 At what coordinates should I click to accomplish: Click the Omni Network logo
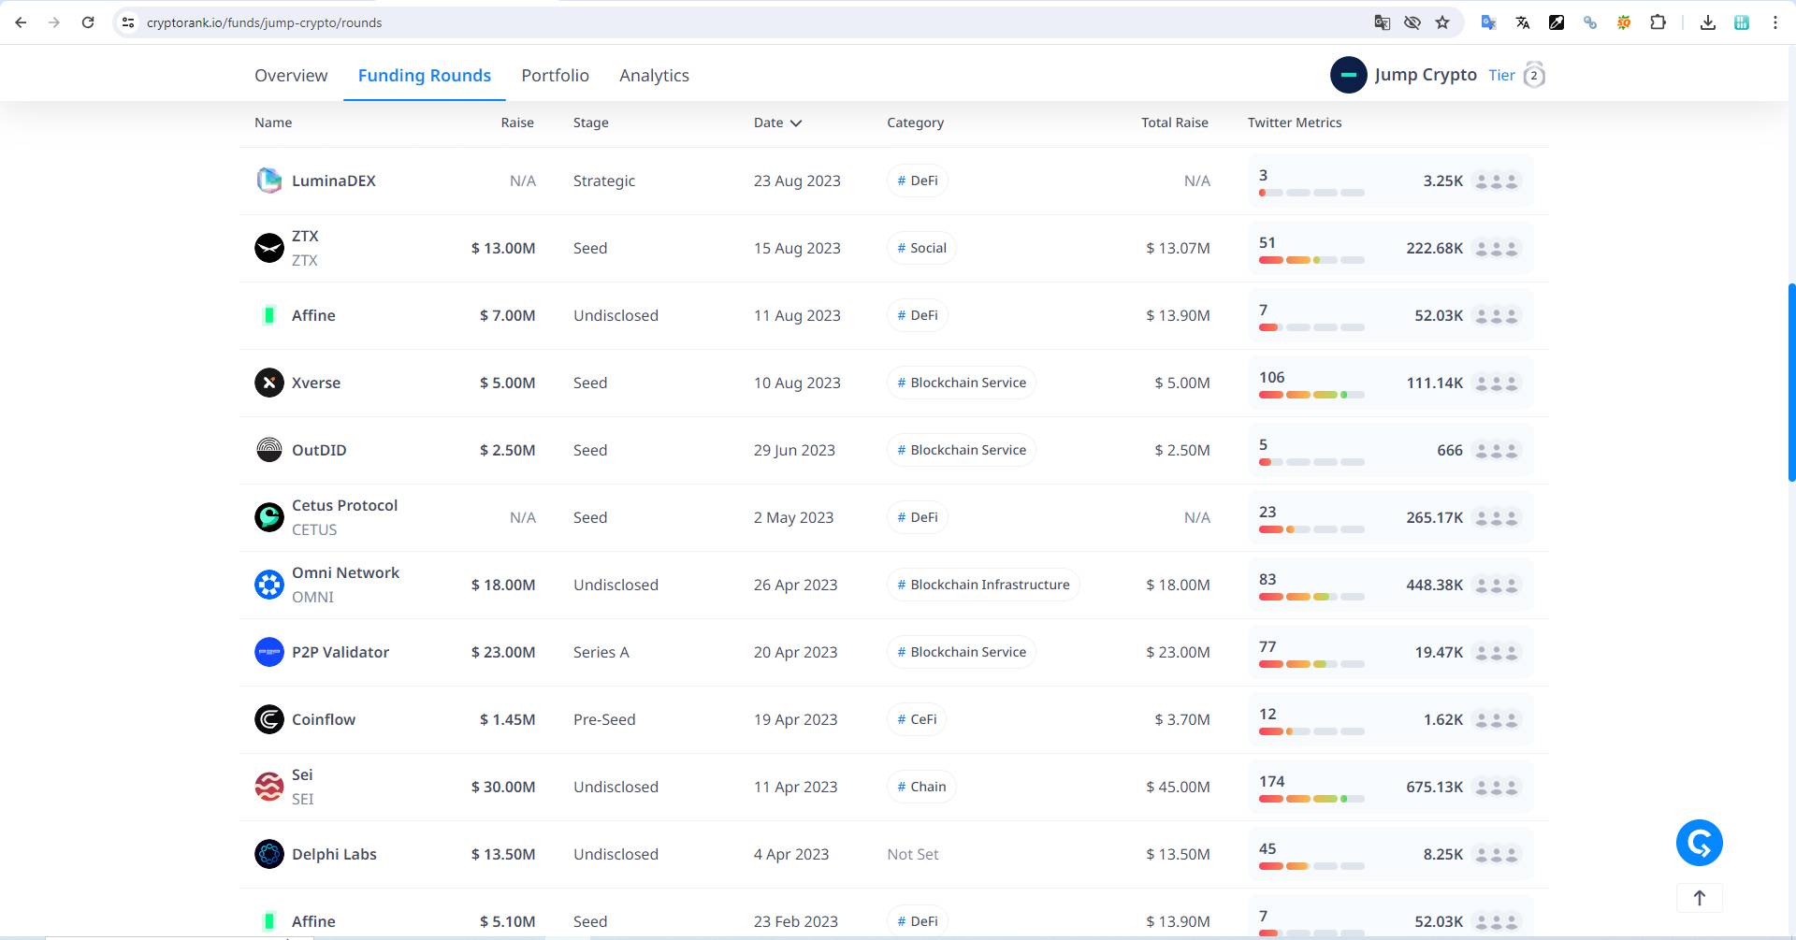pos(269,585)
